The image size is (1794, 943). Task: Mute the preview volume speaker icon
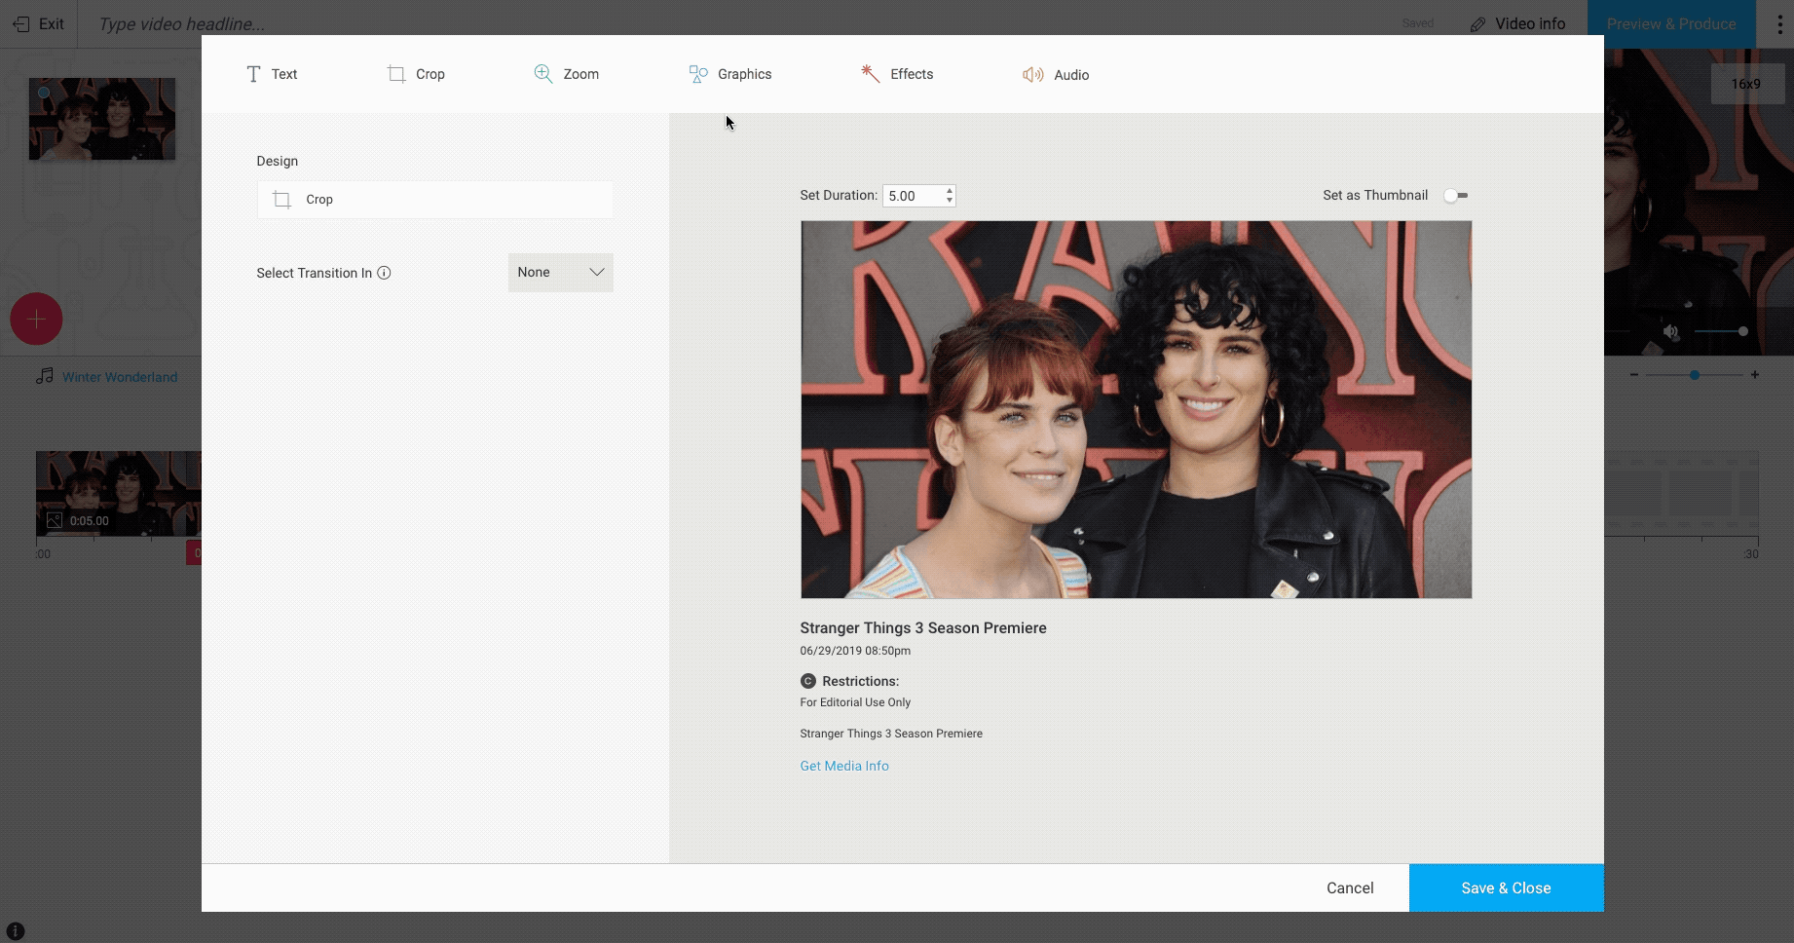(1671, 332)
